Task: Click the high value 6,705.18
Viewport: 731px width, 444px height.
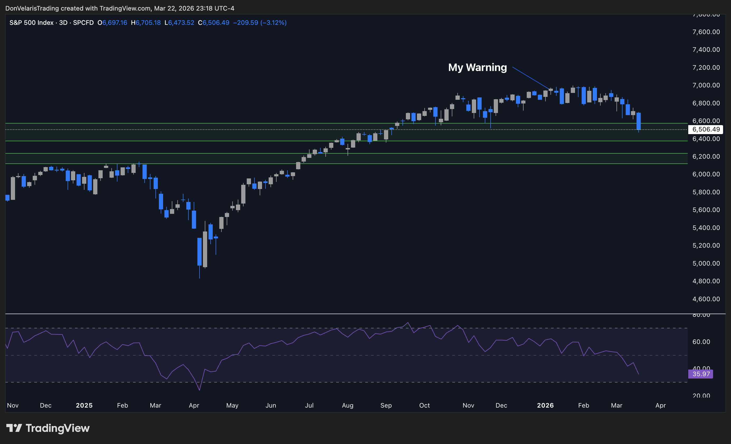Action: 148,22
